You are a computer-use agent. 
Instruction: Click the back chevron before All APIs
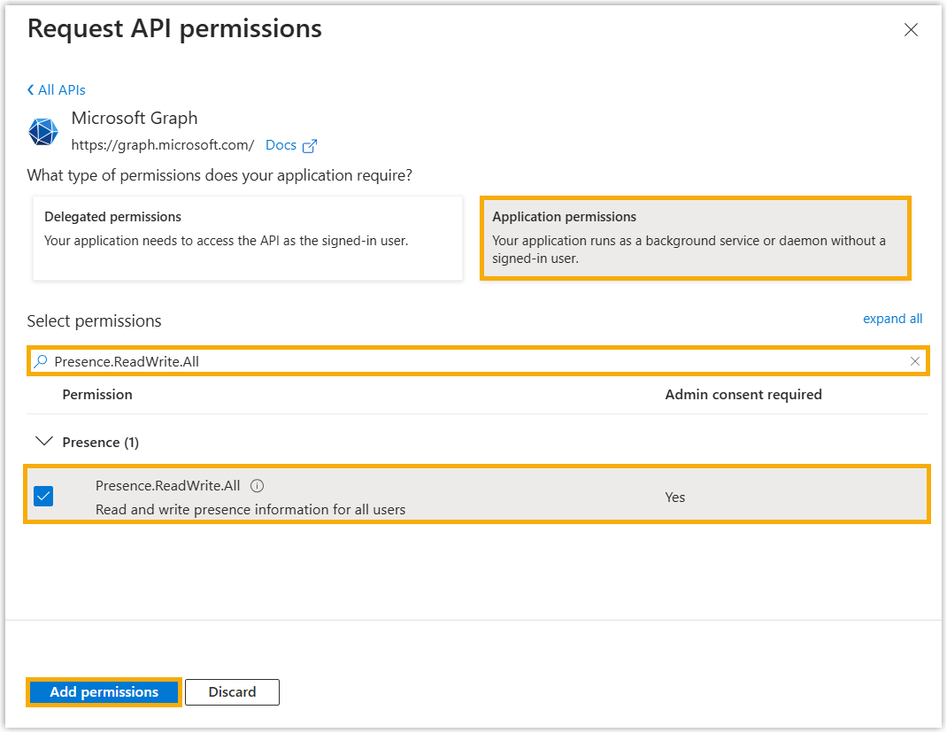31,90
